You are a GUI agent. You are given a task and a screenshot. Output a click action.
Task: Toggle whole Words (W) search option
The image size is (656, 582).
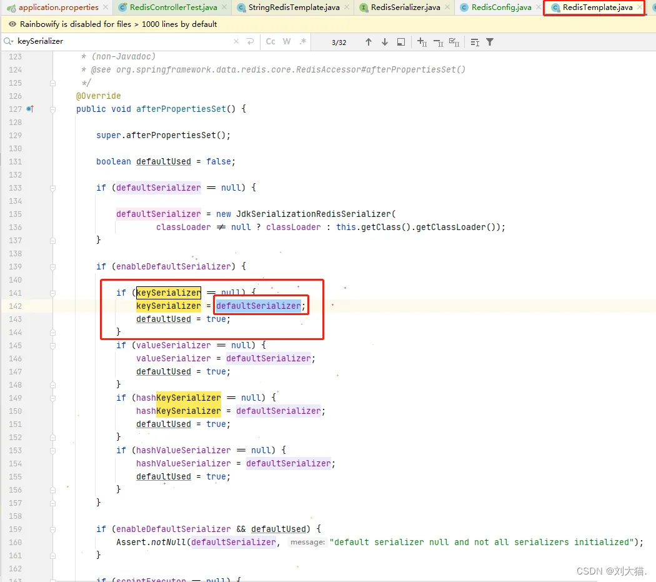[x=287, y=41]
